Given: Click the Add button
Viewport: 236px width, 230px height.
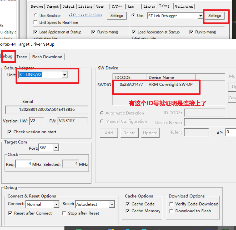Looking at the screenshot, I should [x=109, y=133].
